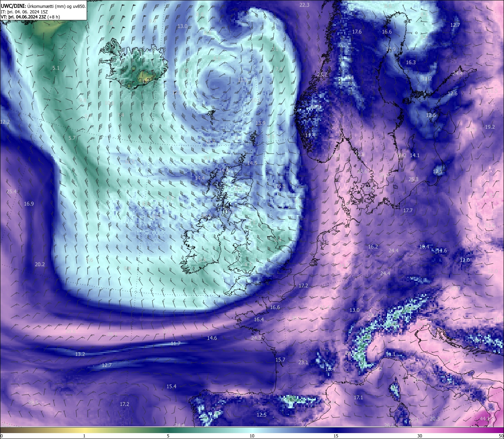
Task: Click the map value '16.1'
Action: [280, 186]
